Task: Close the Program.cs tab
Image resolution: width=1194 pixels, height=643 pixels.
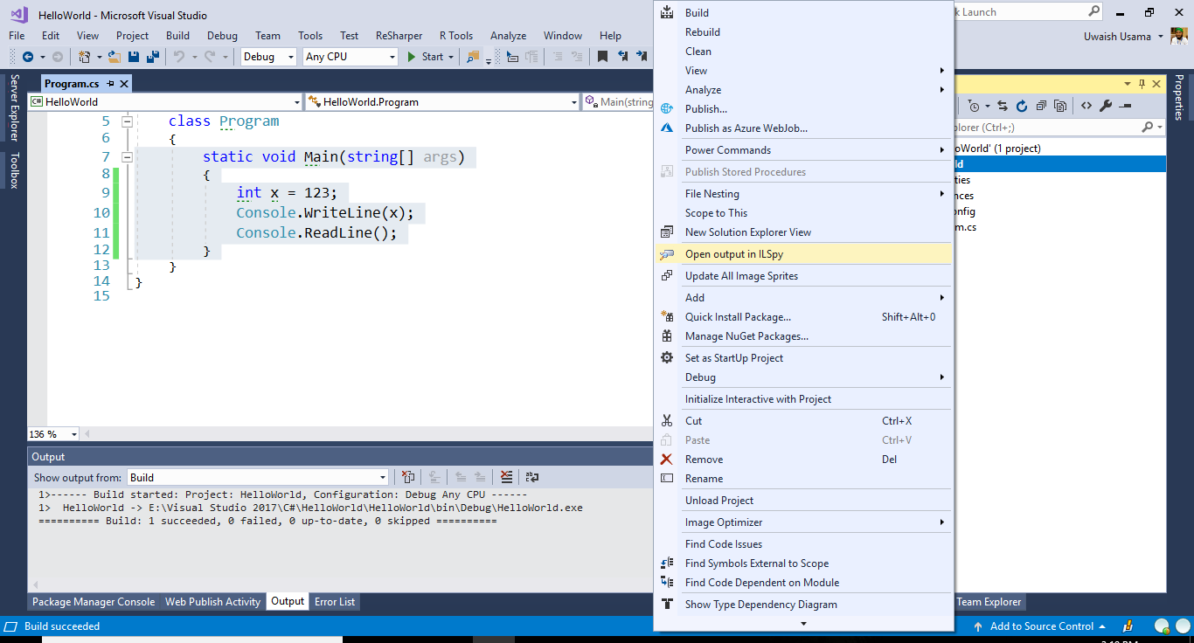Action: 124,84
